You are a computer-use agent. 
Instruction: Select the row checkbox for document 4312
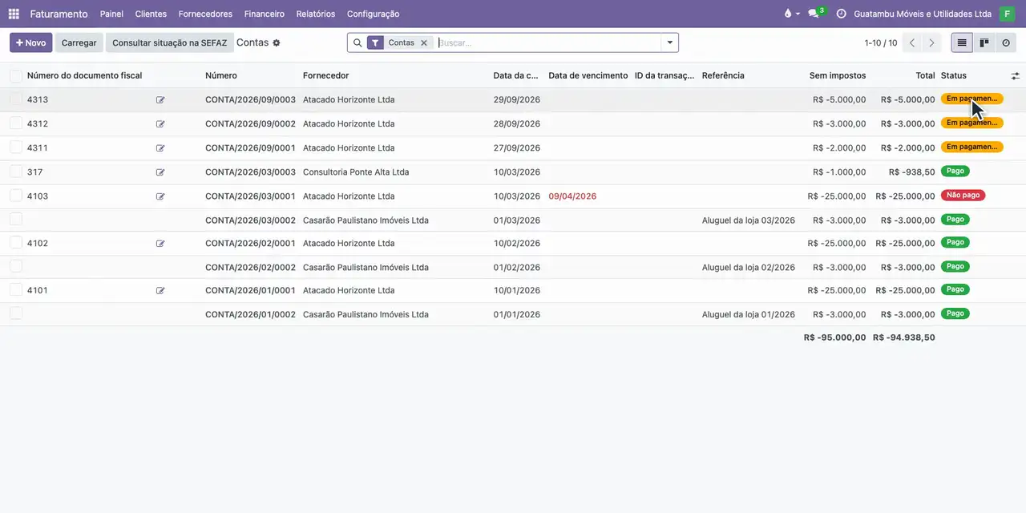point(16,123)
